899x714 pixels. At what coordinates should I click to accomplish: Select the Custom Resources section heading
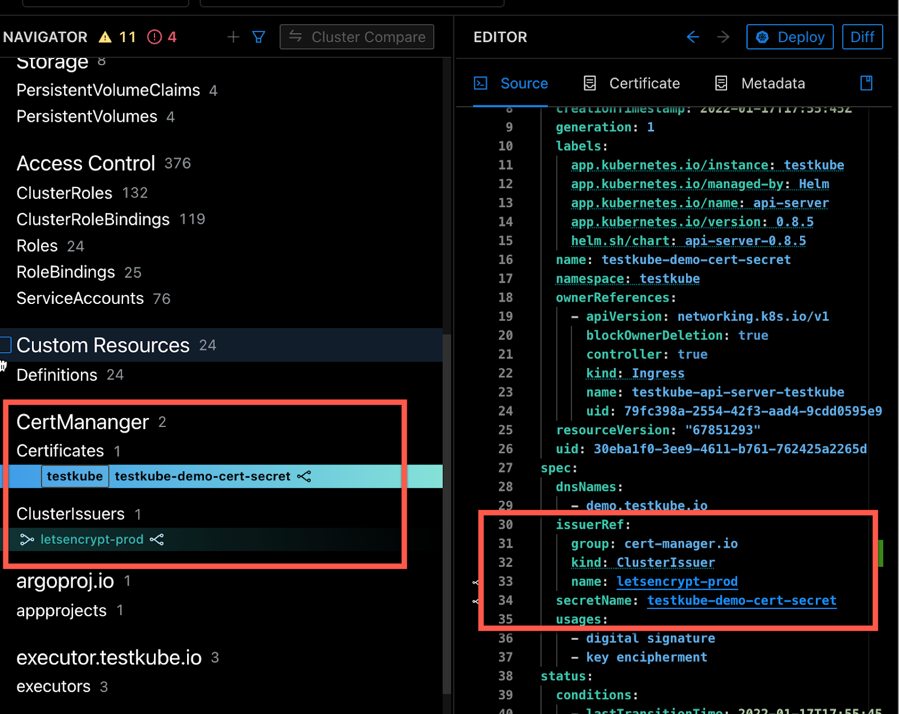click(x=103, y=345)
